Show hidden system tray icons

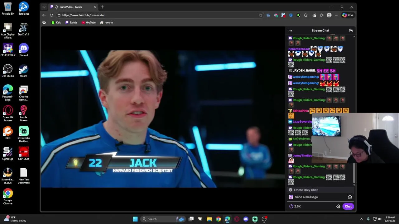click(x=362, y=219)
